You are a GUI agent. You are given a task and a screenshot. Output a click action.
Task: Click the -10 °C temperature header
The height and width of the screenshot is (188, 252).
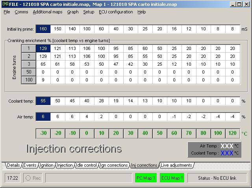point(72,133)
